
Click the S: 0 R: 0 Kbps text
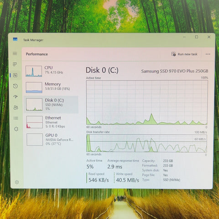pyautogui.click(x=55, y=126)
